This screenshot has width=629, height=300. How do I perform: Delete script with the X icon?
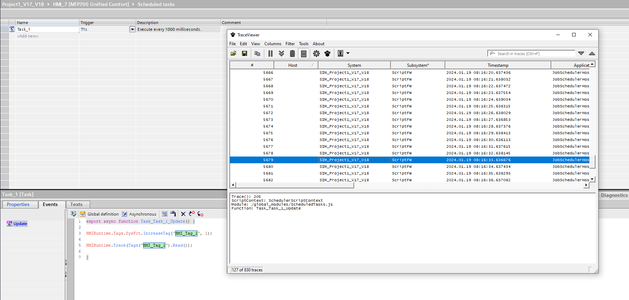coord(183,214)
